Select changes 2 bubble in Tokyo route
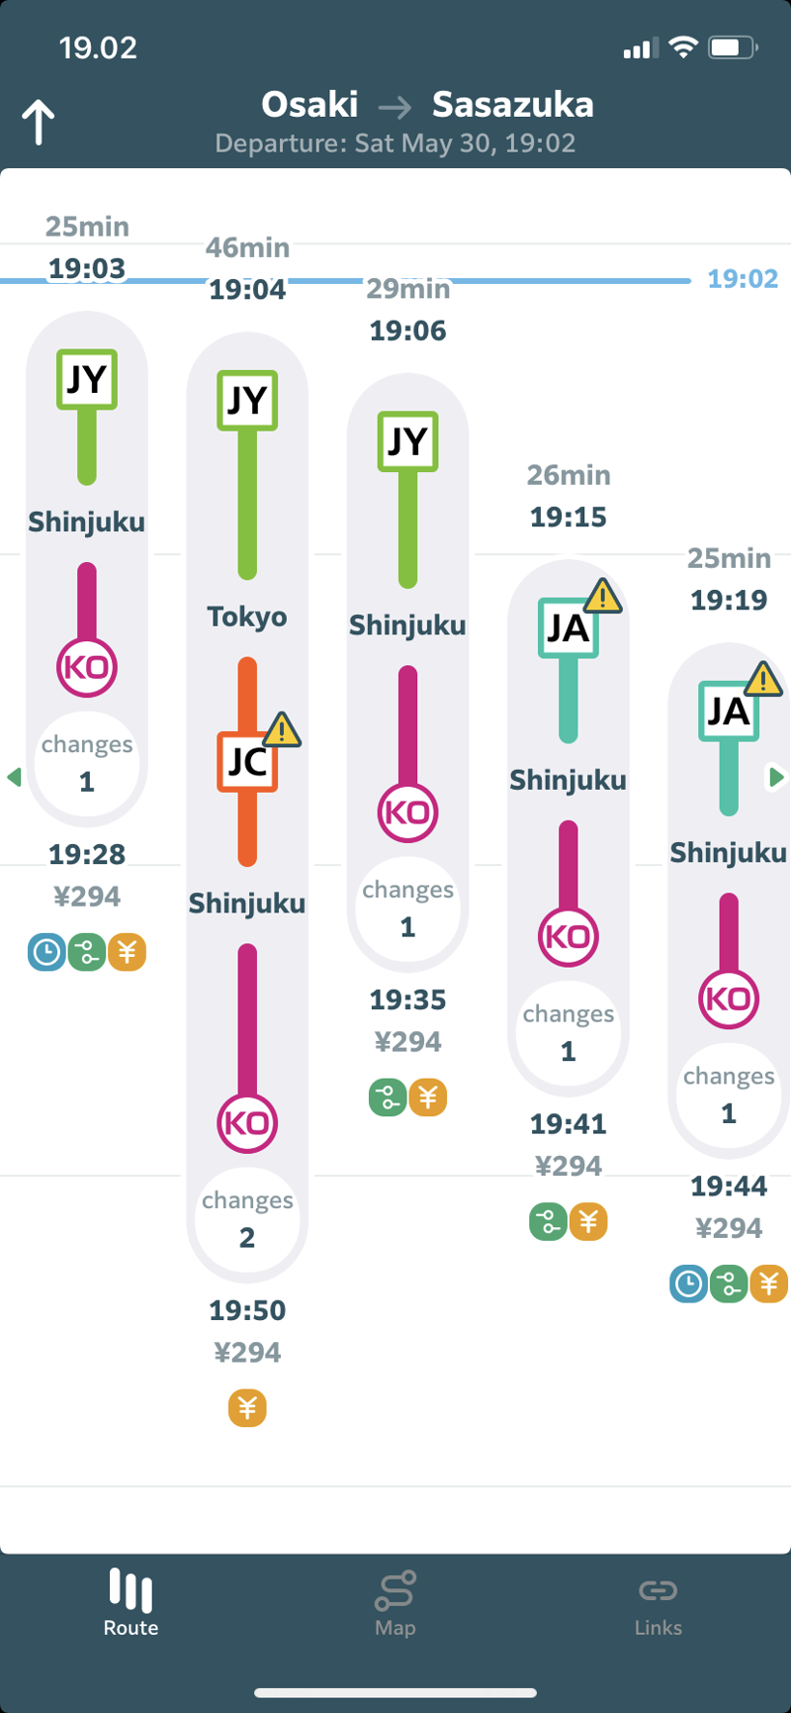791x1713 pixels. pyautogui.click(x=247, y=1219)
